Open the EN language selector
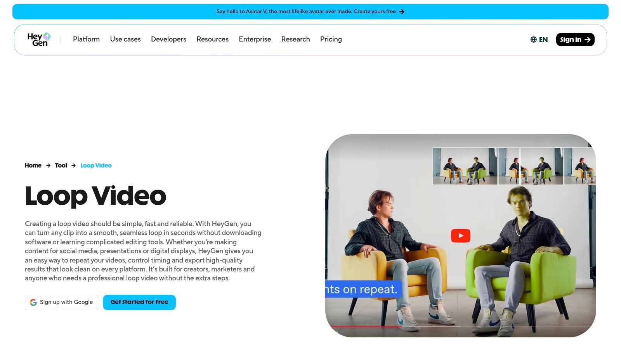Image resolution: width=621 pixels, height=349 pixels. click(539, 40)
